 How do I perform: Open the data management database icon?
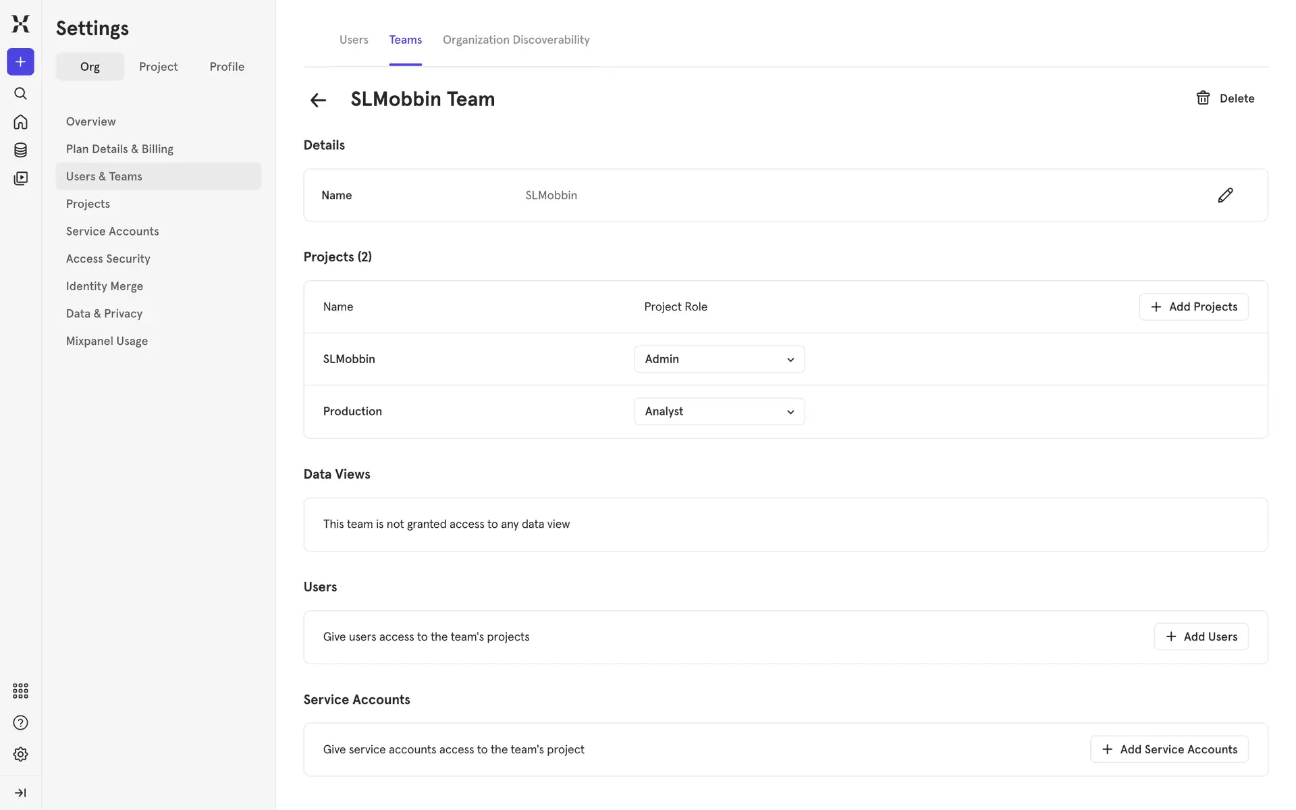click(x=20, y=150)
